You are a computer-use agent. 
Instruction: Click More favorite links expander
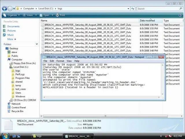[12, 39]
